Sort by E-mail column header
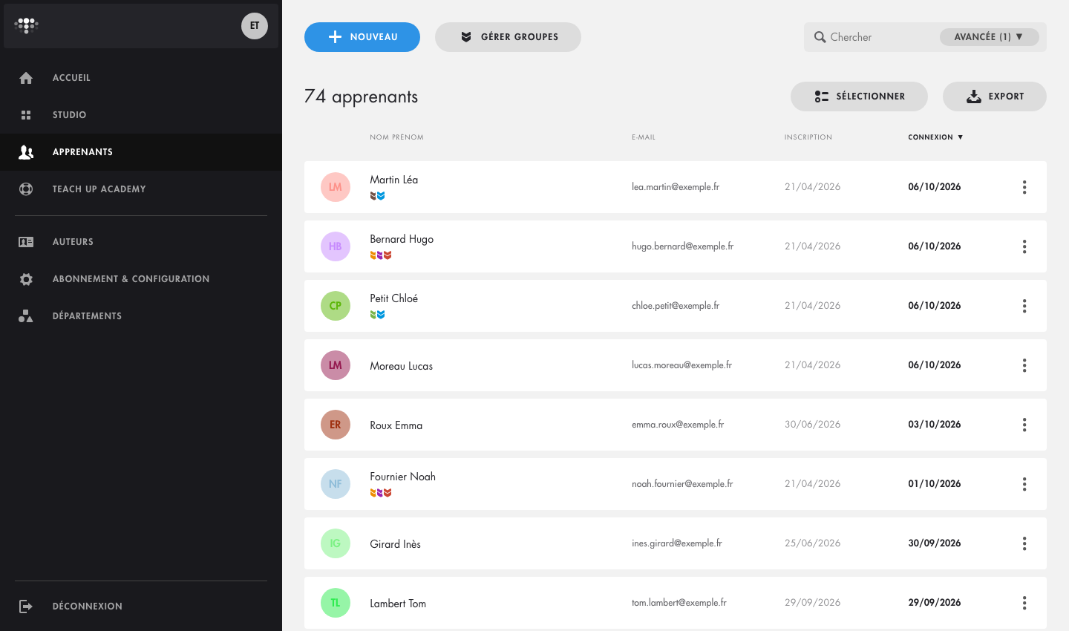Image resolution: width=1069 pixels, height=631 pixels. pyautogui.click(x=644, y=137)
